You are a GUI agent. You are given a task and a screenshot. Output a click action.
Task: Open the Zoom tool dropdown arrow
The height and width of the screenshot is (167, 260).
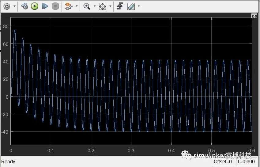click(x=95, y=6)
